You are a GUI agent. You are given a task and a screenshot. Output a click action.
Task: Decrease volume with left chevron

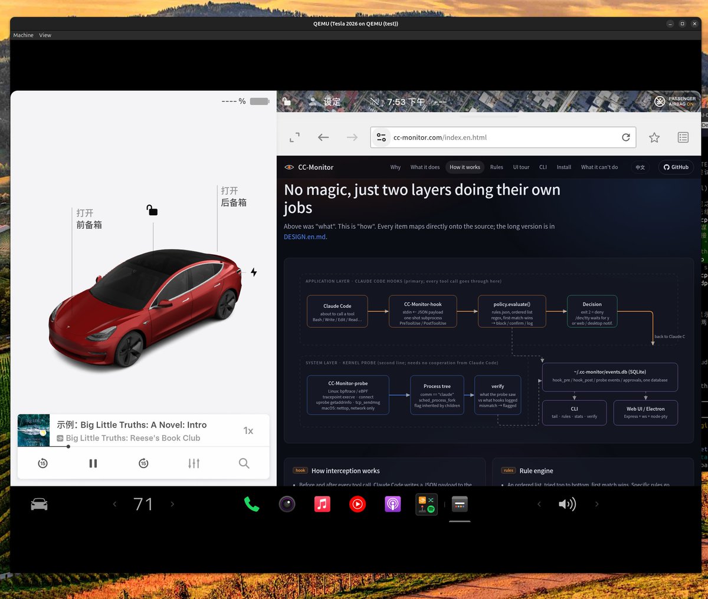point(539,504)
